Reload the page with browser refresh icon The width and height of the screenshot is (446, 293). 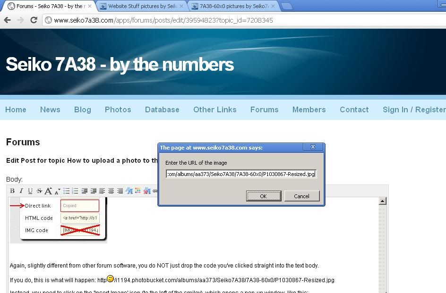coord(34,20)
